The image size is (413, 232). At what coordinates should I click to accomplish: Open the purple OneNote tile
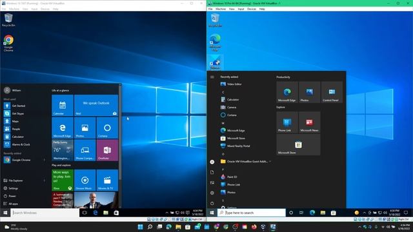pyautogui.click(x=107, y=150)
